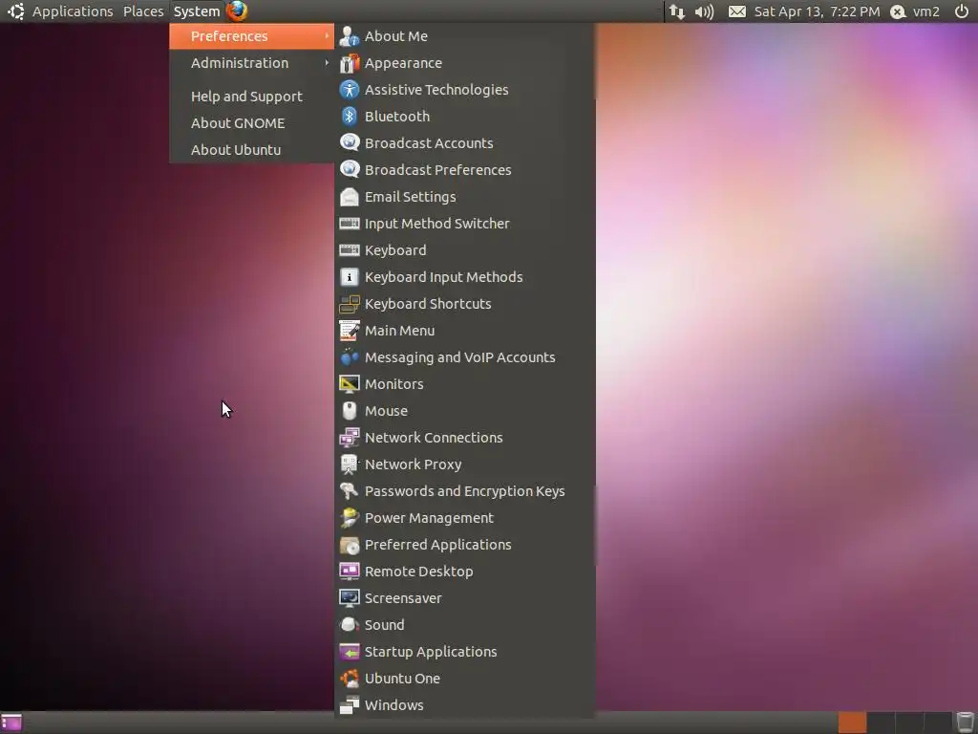
Task: Close the System menu in the panel
Action: pos(197,11)
